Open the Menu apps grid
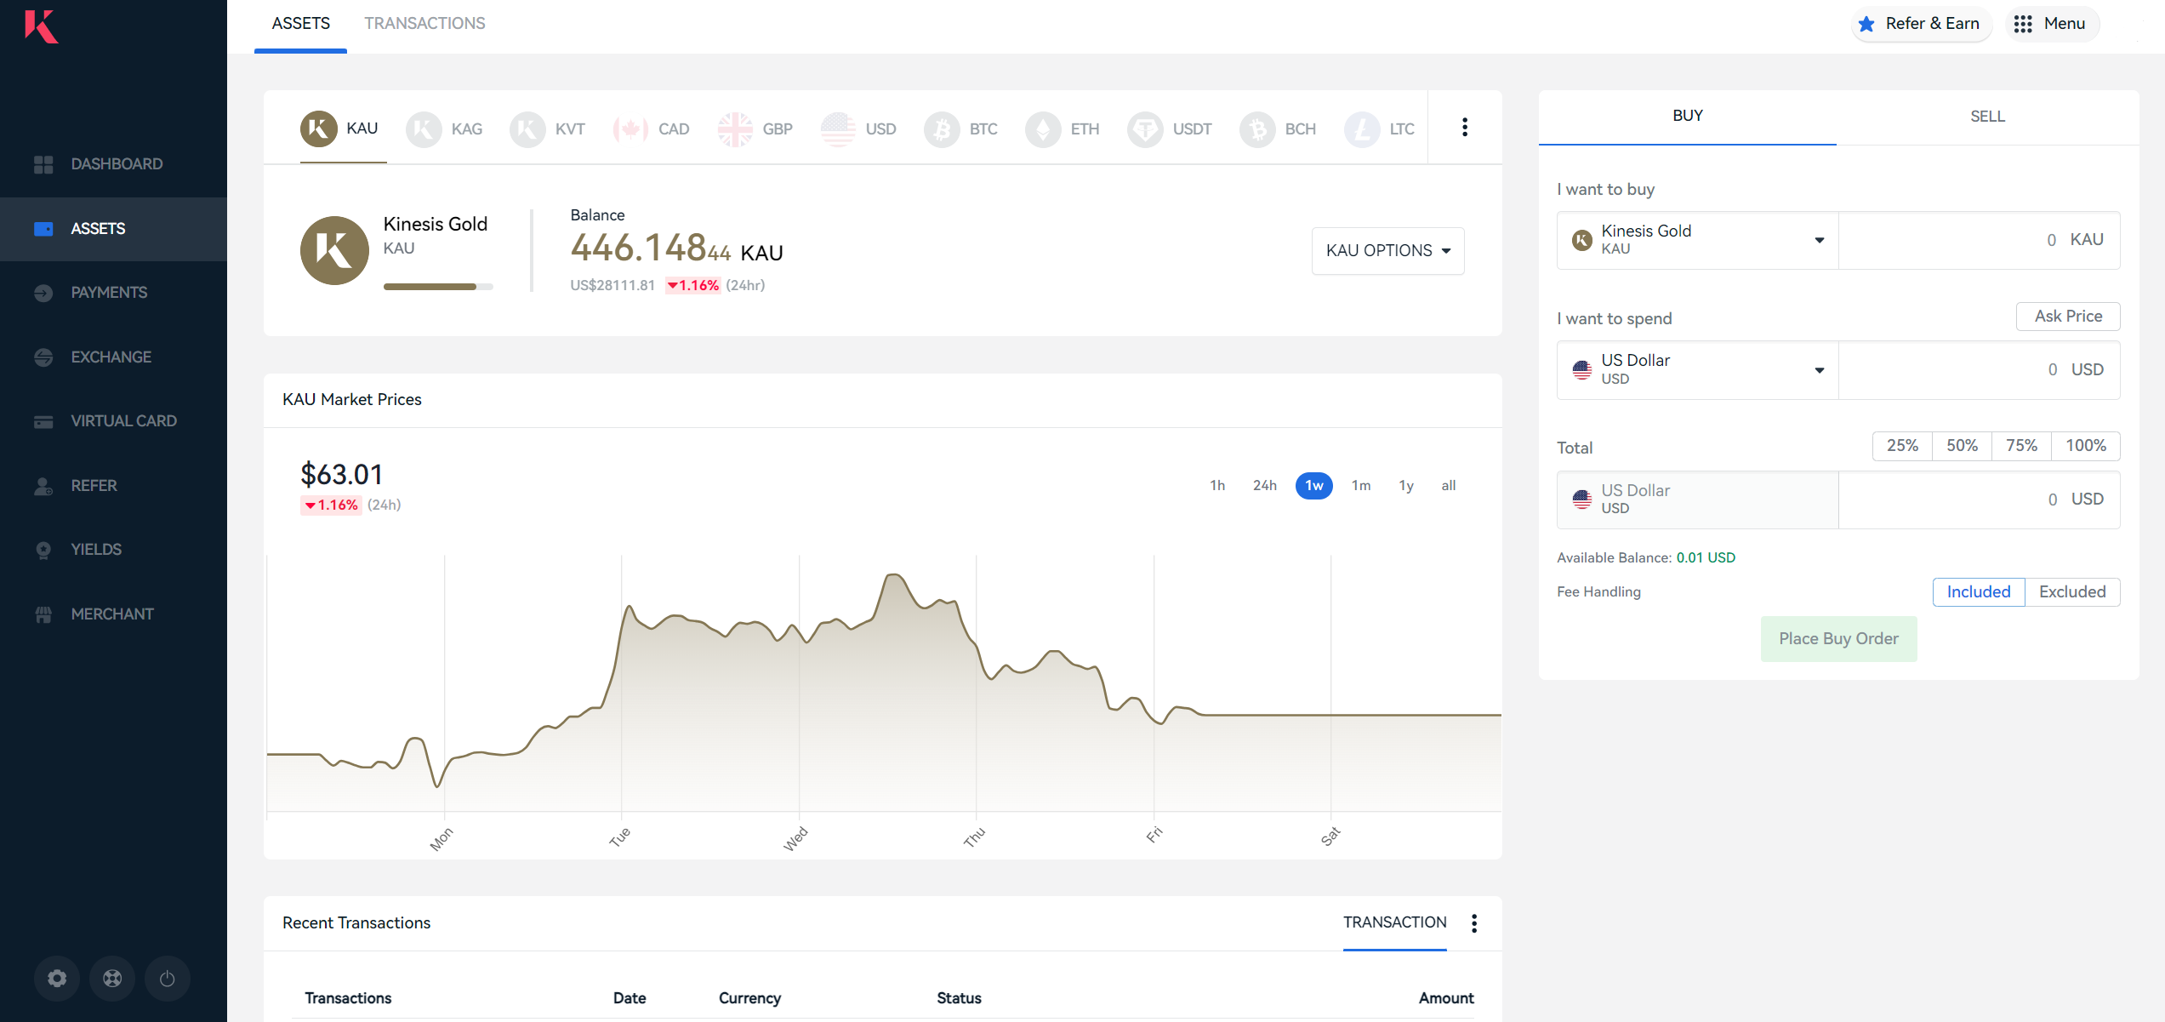The image size is (2165, 1022). click(x=2052, y=24)
